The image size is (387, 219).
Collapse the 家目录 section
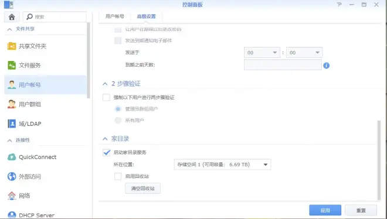[x=105, y=139]
